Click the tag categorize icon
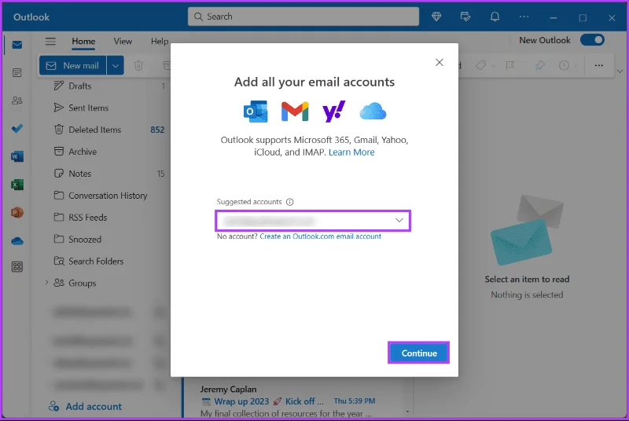Viewport: 629px width, 421px height. 481,65
